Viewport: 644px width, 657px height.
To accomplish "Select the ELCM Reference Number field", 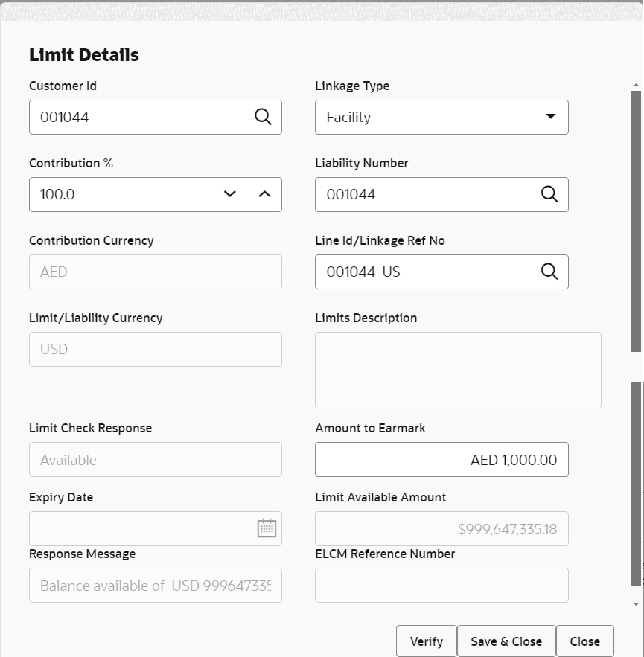I will [x=441, y=585].
